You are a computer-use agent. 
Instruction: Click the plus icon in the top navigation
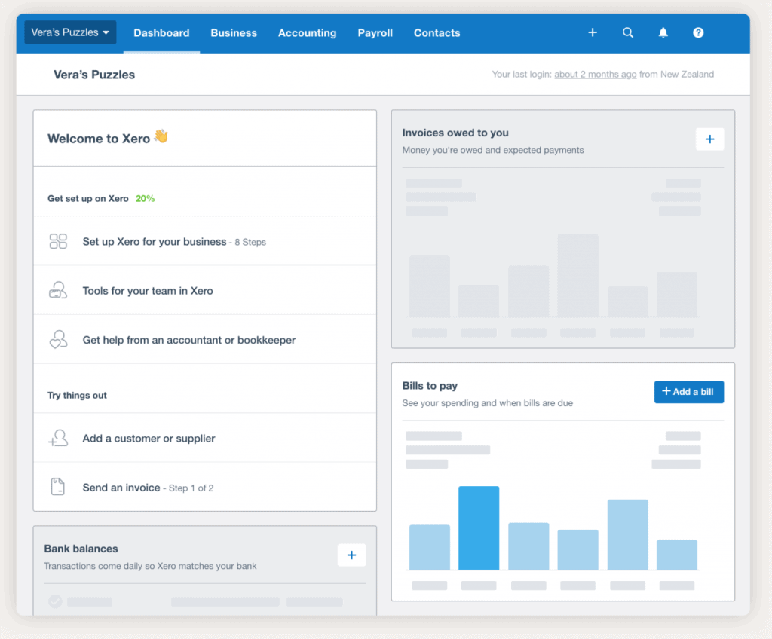(593, 32)
